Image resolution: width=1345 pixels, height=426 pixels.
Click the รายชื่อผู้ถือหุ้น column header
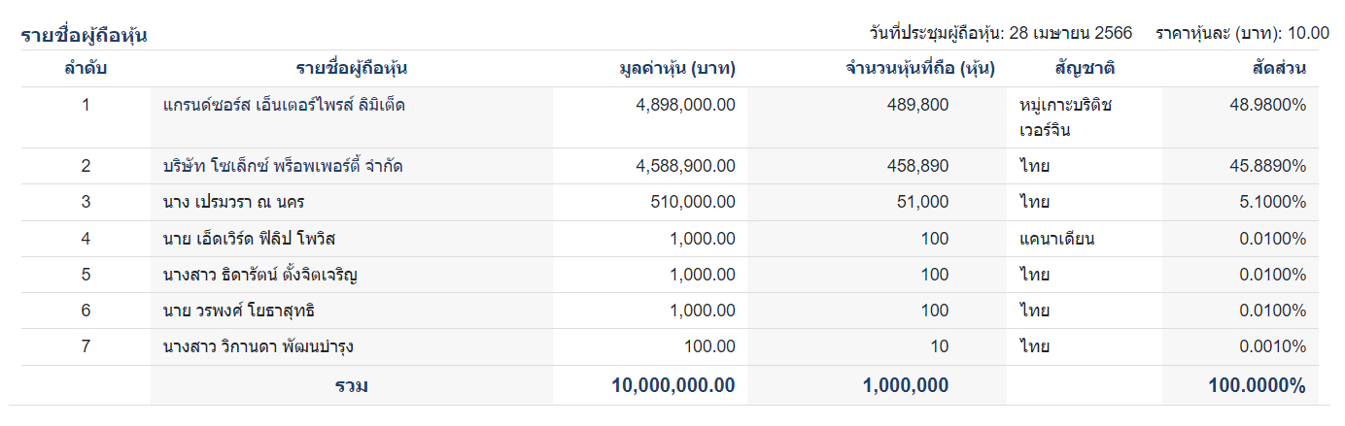(x=351, y=69)
